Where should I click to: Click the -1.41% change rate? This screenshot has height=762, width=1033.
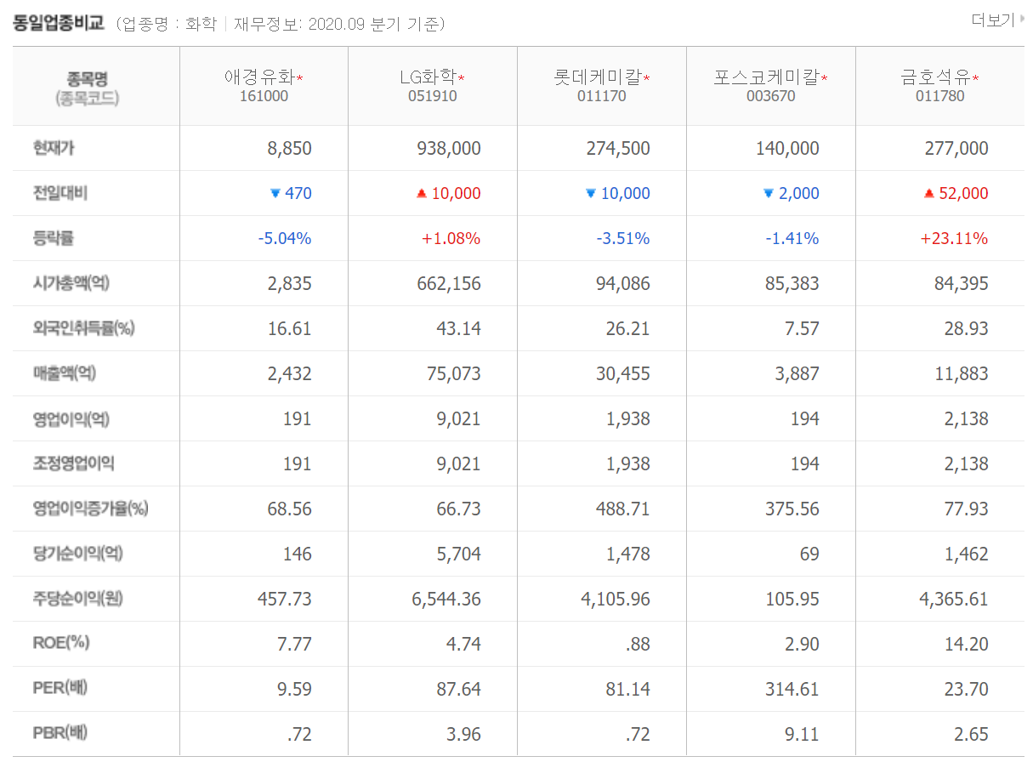[x=792, y=239]
